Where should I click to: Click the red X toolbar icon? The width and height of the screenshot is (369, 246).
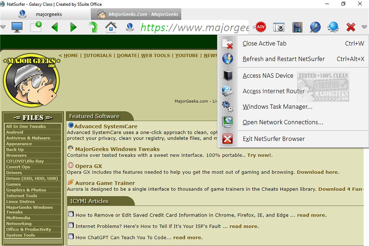point(351,27)
